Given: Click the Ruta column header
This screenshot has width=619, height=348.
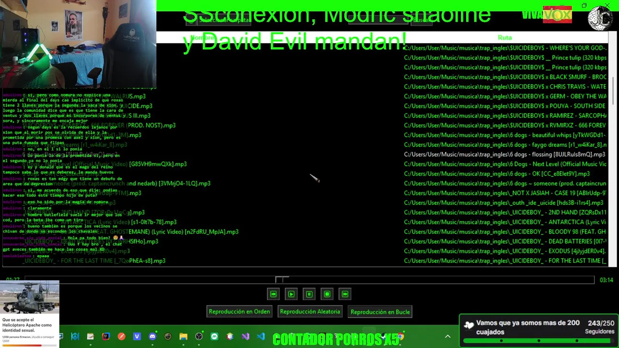Looking at the screenshot, I should 505,37.
